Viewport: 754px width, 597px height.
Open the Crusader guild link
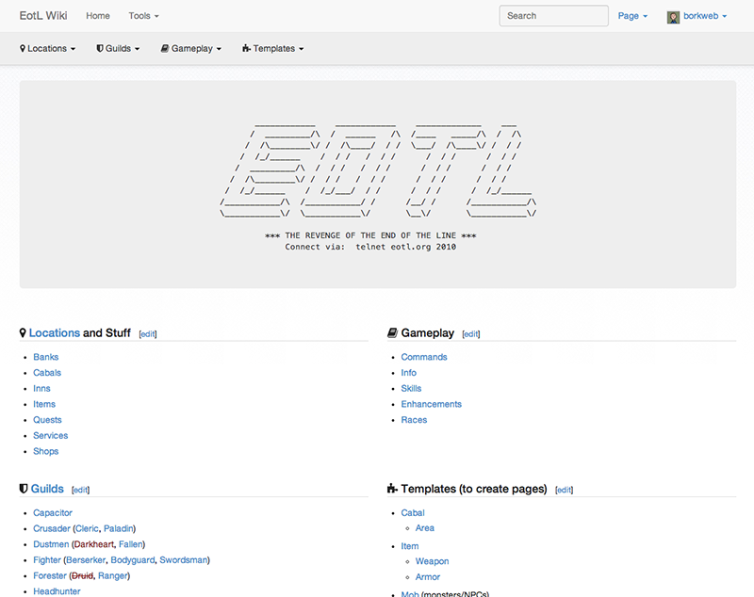[x=52, y=528]
